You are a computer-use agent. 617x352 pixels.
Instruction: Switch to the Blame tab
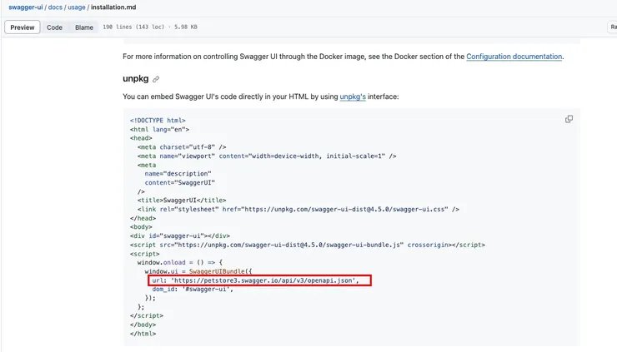coord(84,27)
